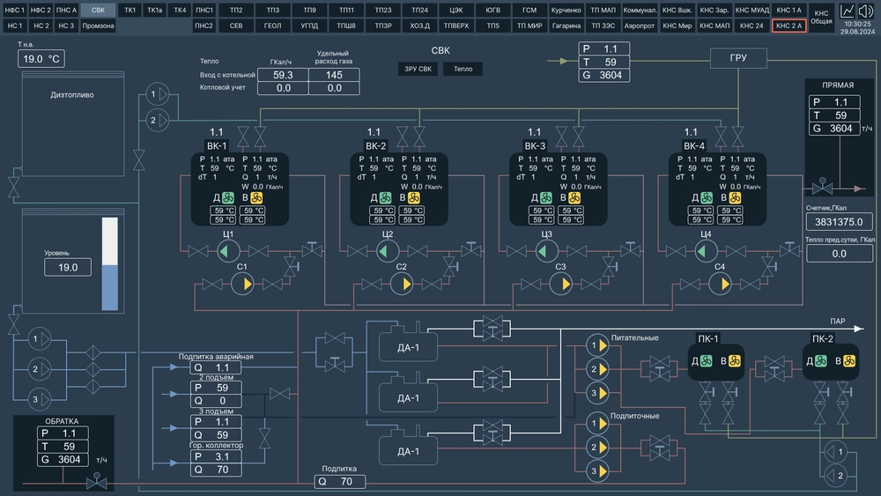The width and height of the screenshot is (881, 496).
Task: Click the Уровень tank level bar
Action: point(110,264)
